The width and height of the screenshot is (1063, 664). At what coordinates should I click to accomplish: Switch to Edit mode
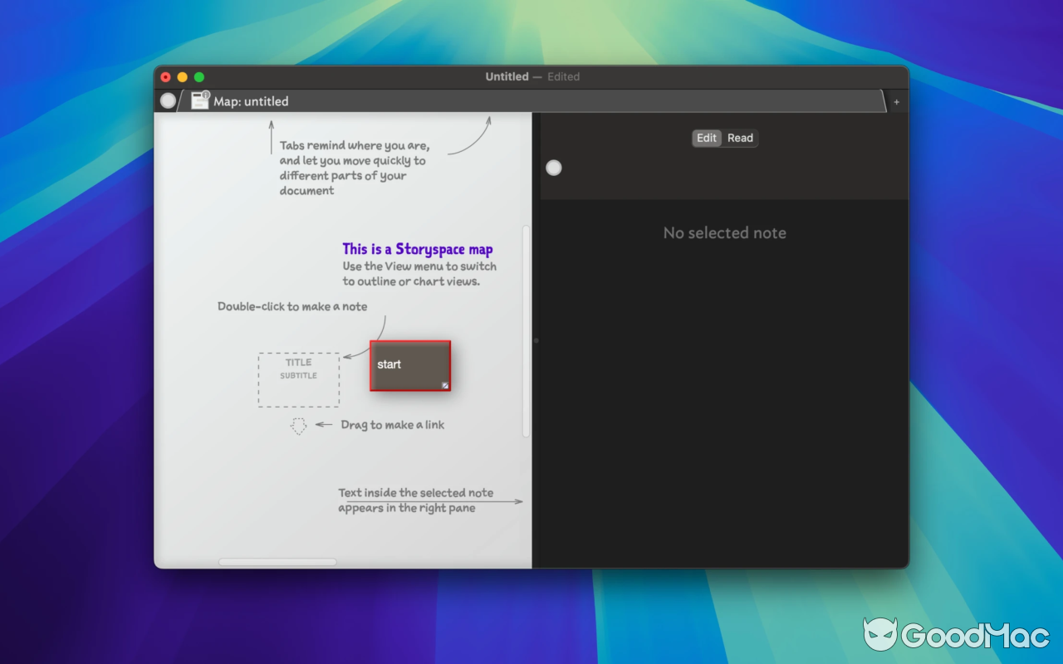(706, 138)
